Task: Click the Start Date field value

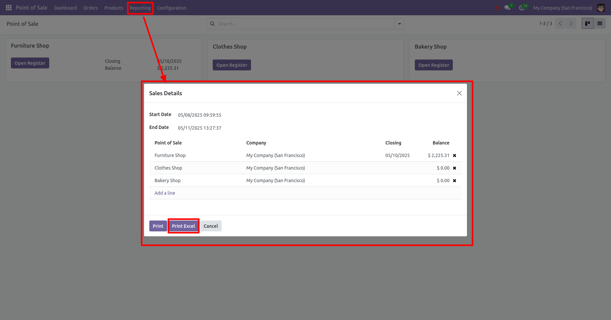Action: (x=199, y=115)
